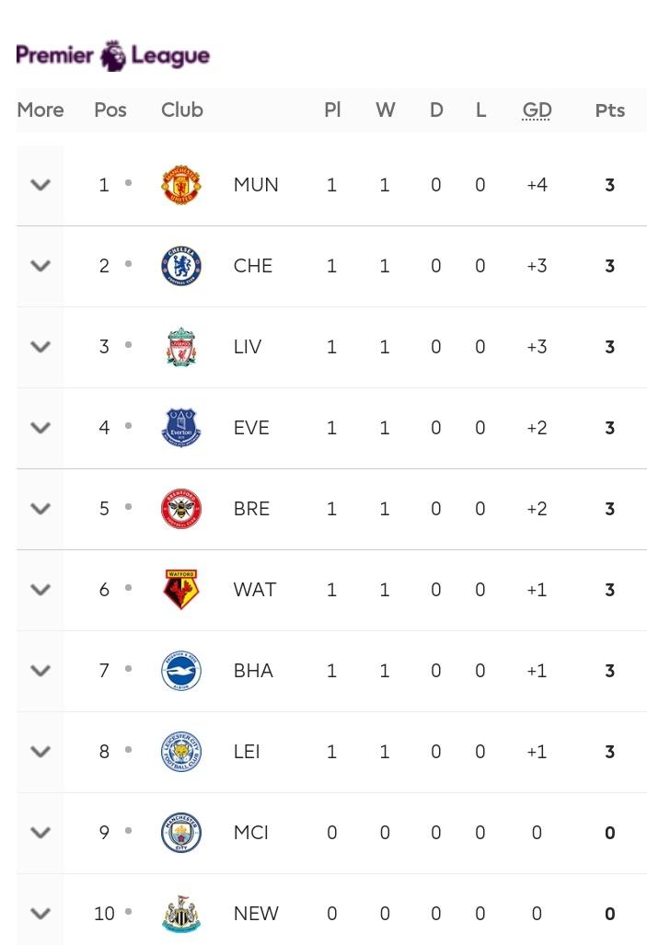647x945 pixels.
Task: Click the Liverpool club crest
Action: (181, 347)
